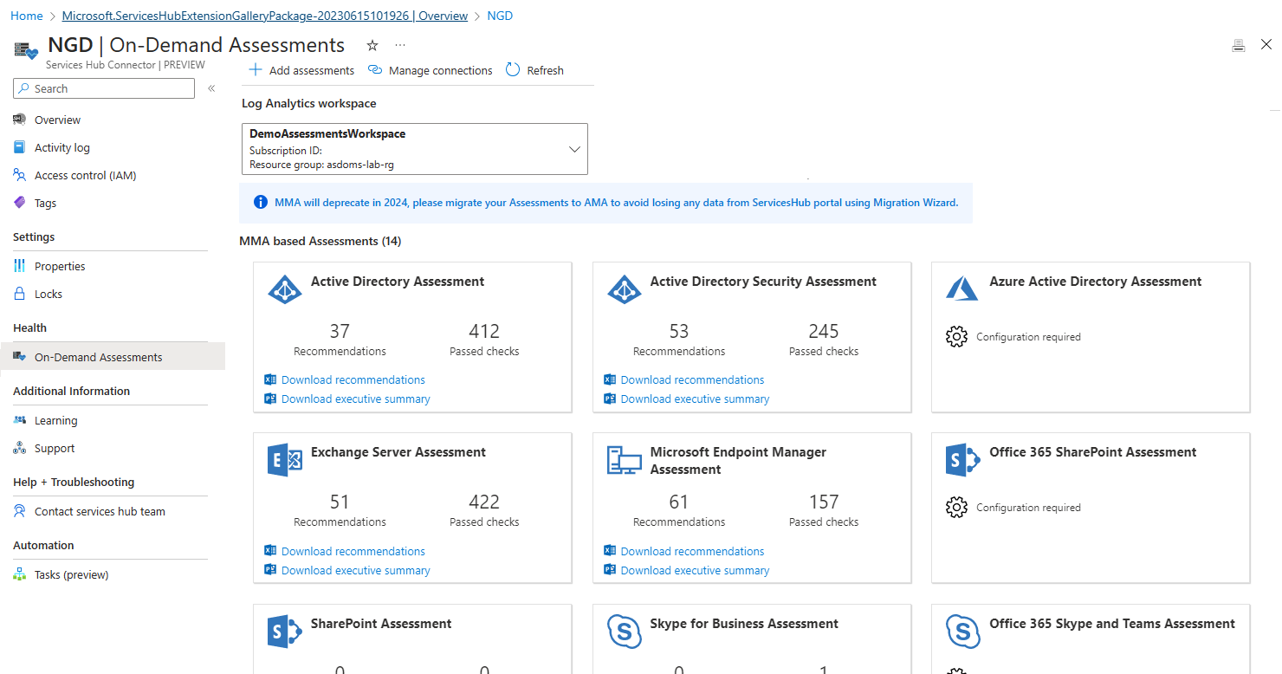Click the MMA deprecation migration banner text
Image resolution: width=1282 pixels, height=674 pixels.
pos(617,203)
